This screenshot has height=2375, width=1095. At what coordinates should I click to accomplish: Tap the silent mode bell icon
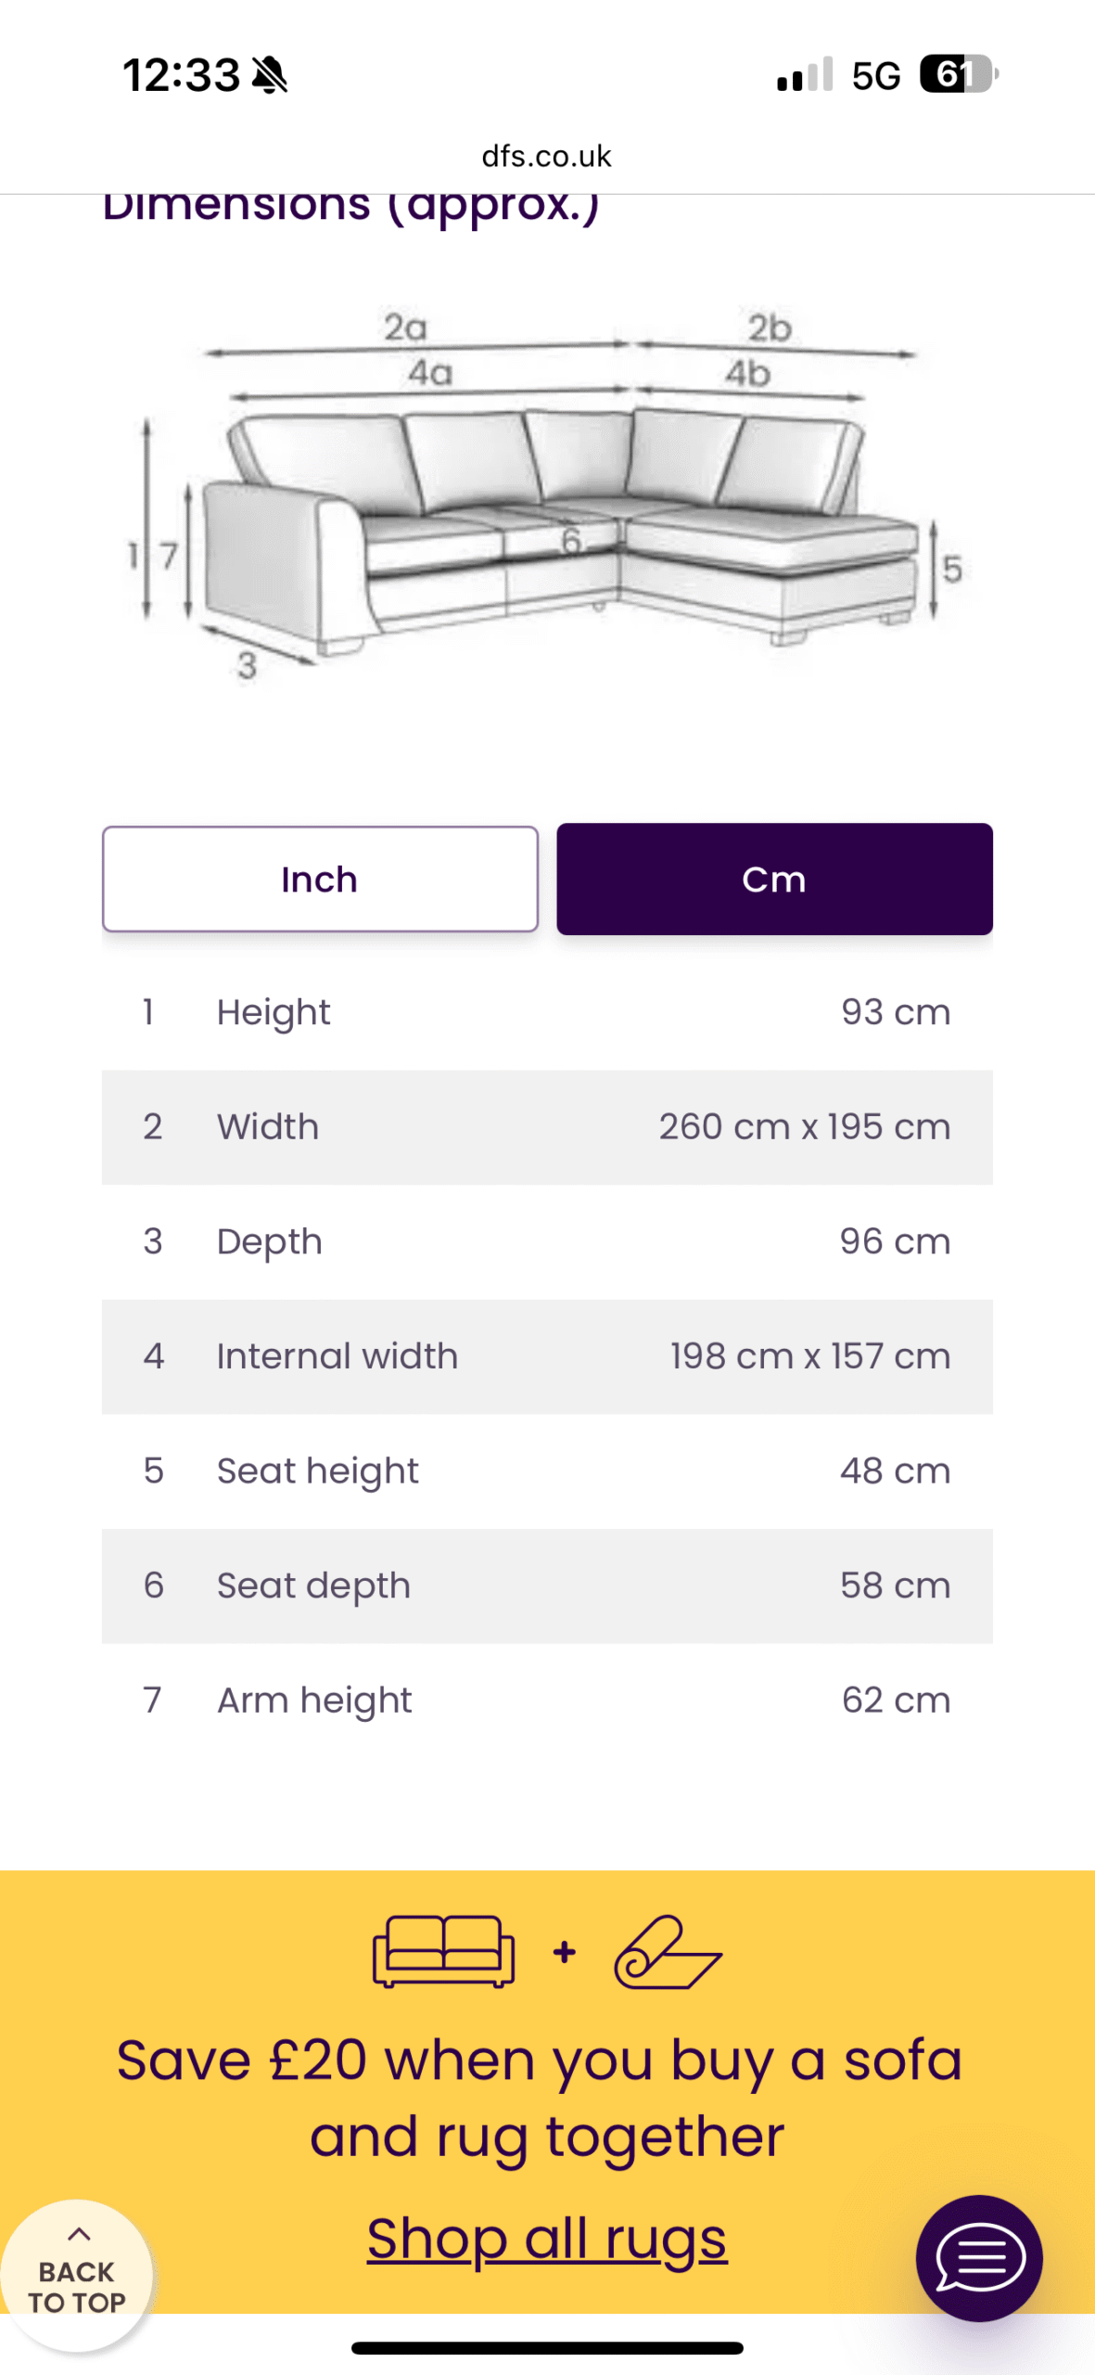click(270, 74)
